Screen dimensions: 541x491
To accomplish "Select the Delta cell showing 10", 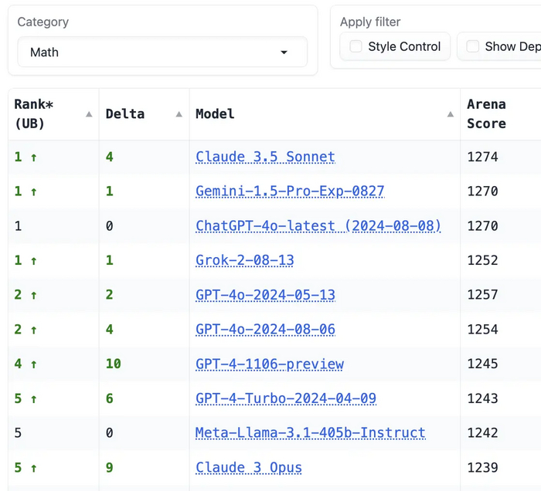I will pos(114,364).
